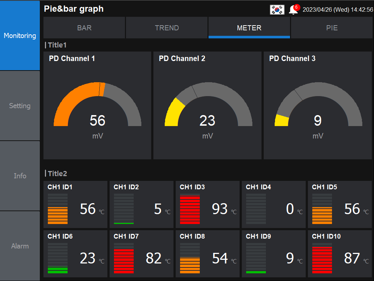Image resolution: width=374 pixels, height=281 pixels.
Task: Select Monitoring in the sidebar
Action: point(20,36)
